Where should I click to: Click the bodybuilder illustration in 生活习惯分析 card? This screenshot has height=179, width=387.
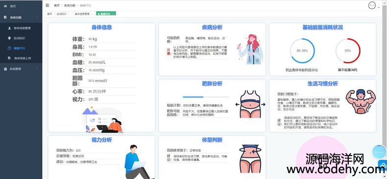point(361,101)
